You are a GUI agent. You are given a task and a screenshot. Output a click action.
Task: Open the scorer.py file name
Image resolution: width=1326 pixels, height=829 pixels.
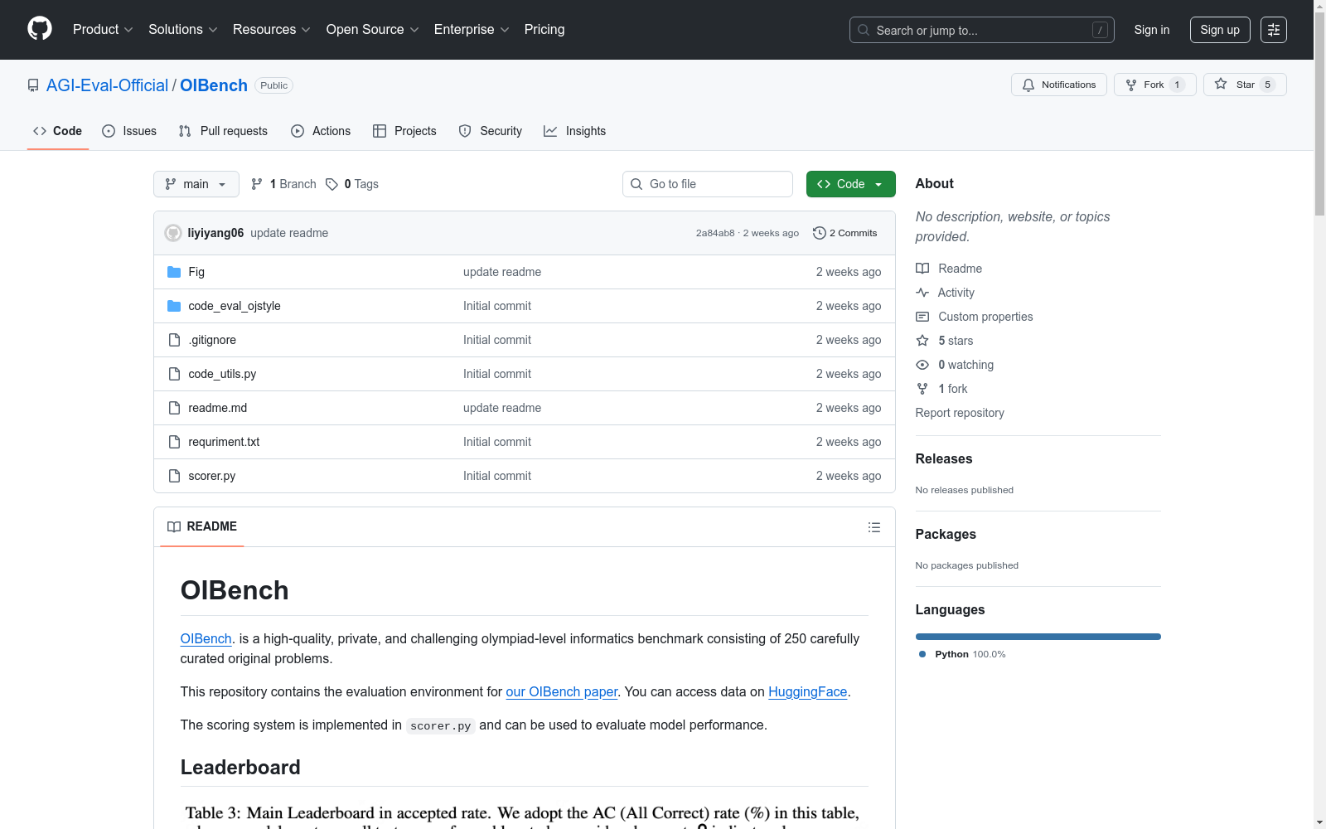point(212,476)
